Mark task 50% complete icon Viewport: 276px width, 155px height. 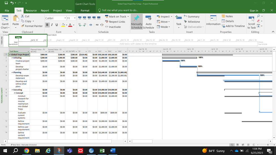(x=89, y=18)
